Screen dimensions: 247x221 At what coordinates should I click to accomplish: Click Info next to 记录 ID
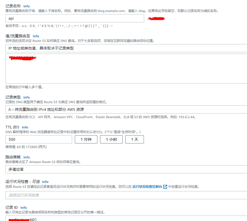(x=23, y=207)
